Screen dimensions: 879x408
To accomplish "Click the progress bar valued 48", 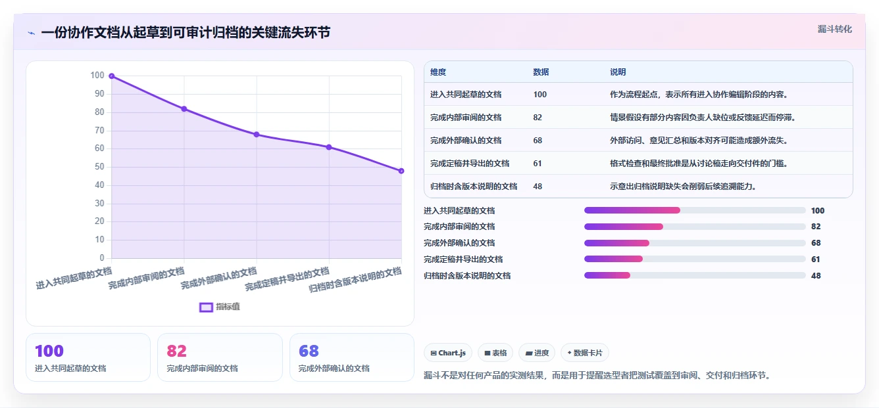I will coord(695,275).
